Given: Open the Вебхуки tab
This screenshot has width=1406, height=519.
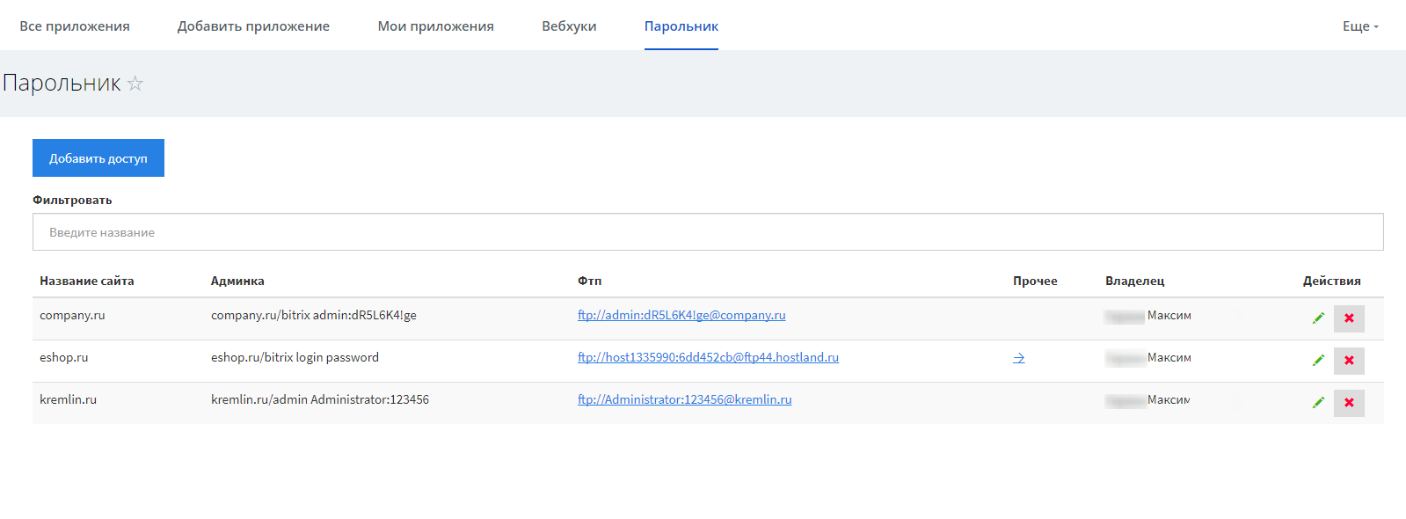Looking at the screenshot, I should pos(569,26).
